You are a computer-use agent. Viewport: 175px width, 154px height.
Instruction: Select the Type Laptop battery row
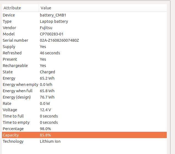(84, 21)
